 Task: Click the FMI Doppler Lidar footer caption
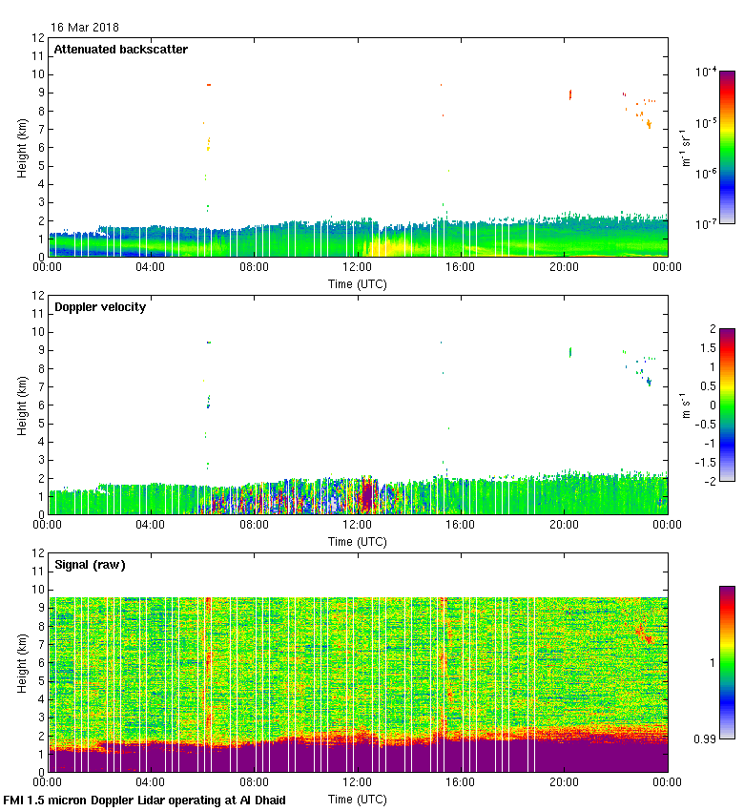(x=145, y=800)
